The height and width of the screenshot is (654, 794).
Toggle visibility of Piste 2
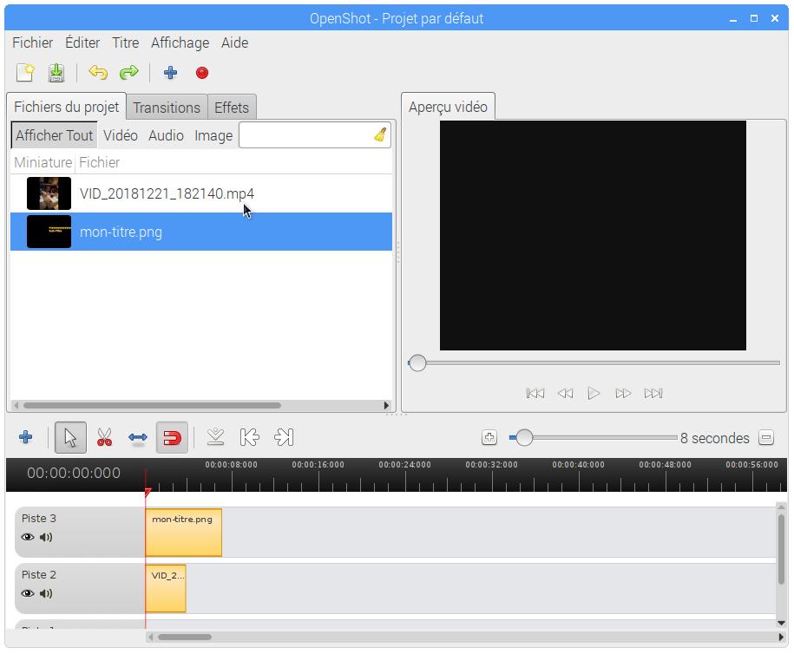28,593
